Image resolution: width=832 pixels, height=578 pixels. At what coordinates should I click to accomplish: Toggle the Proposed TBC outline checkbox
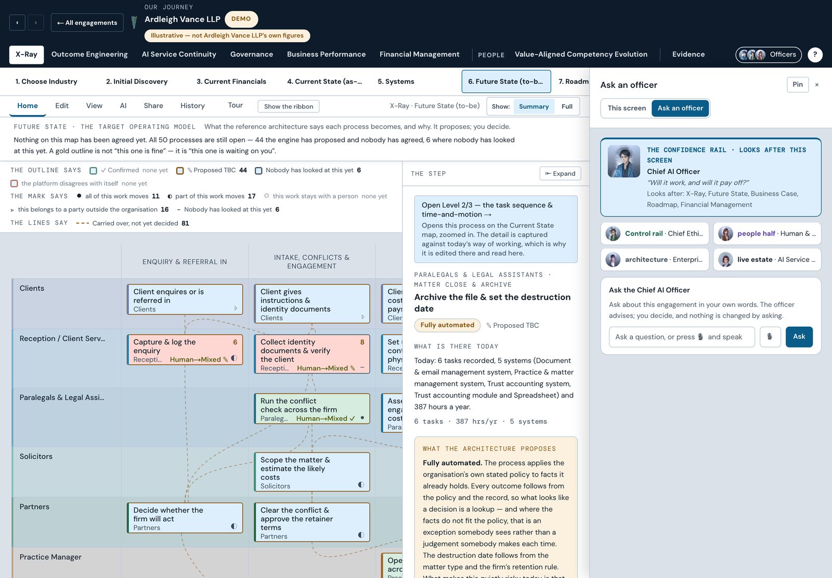pyautogui.click(x=180, y=171)
